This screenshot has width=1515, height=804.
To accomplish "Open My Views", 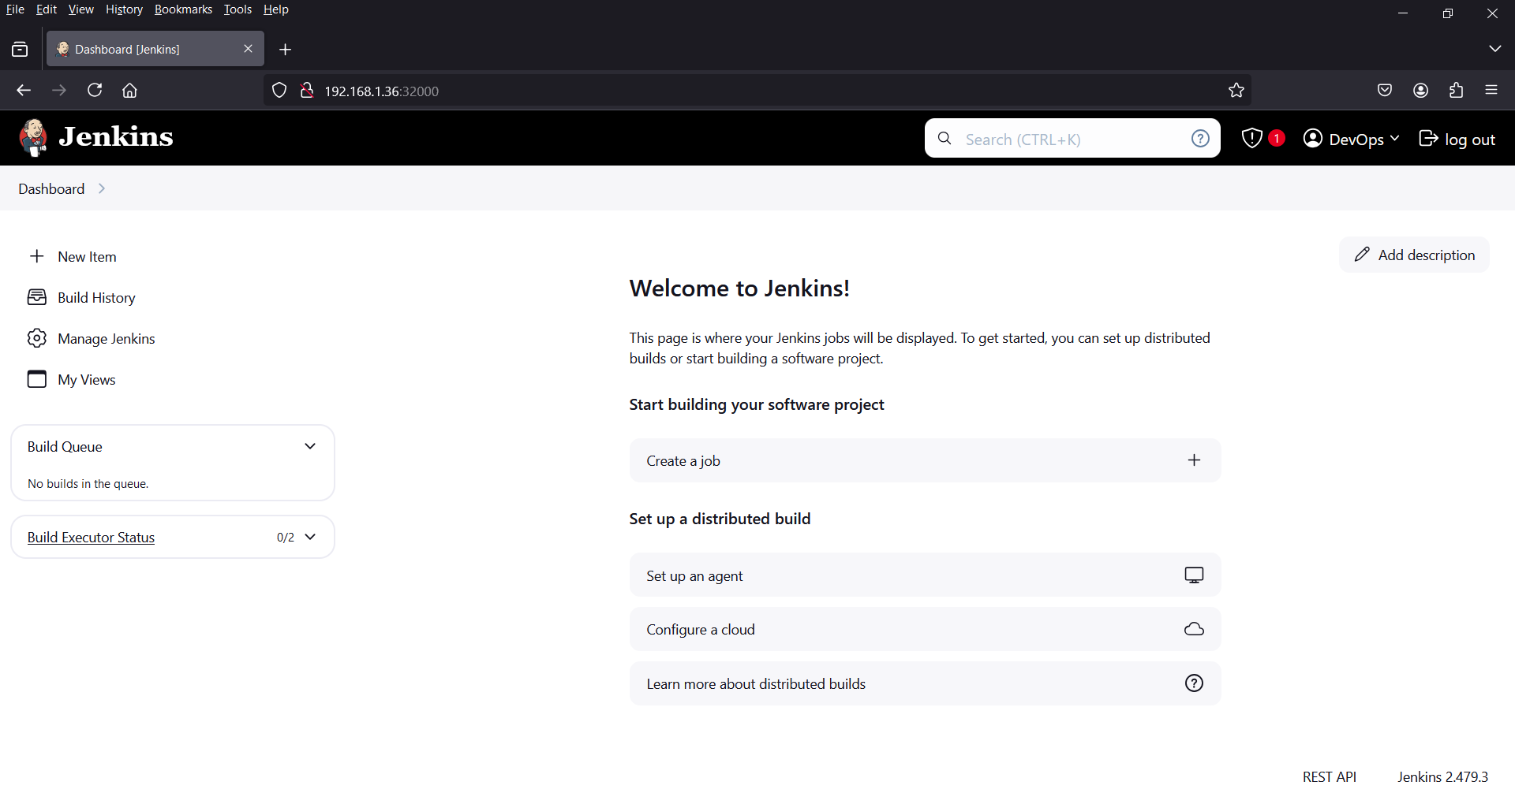I will pos(87,379).
